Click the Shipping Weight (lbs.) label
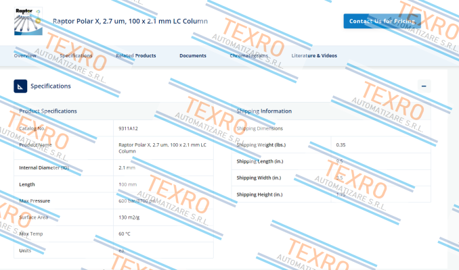The height and width of the screenshot is (270, 459). [261, 144]
